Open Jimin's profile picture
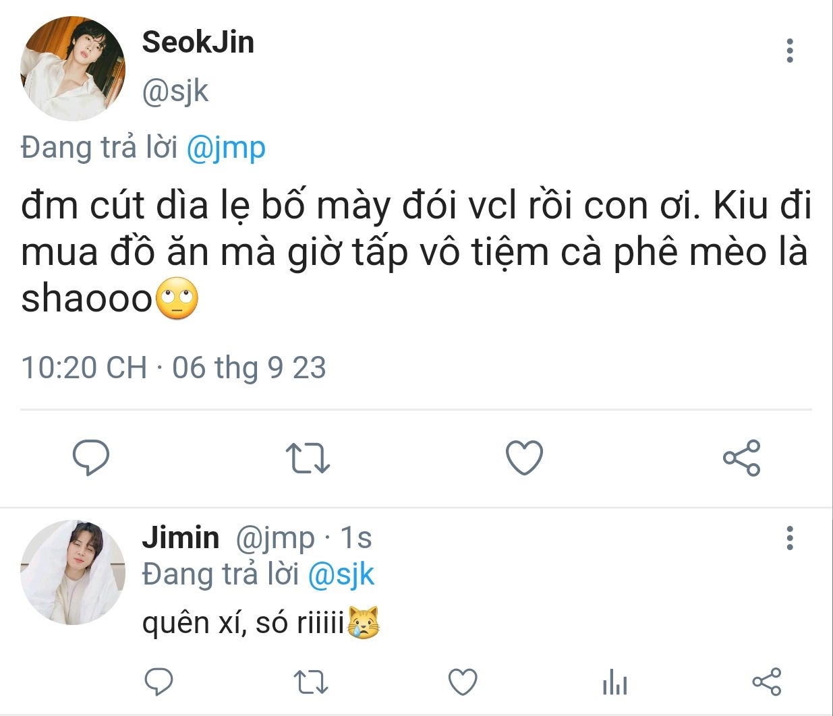This screenshot has width=833, height=716. [x=73, y=572]
